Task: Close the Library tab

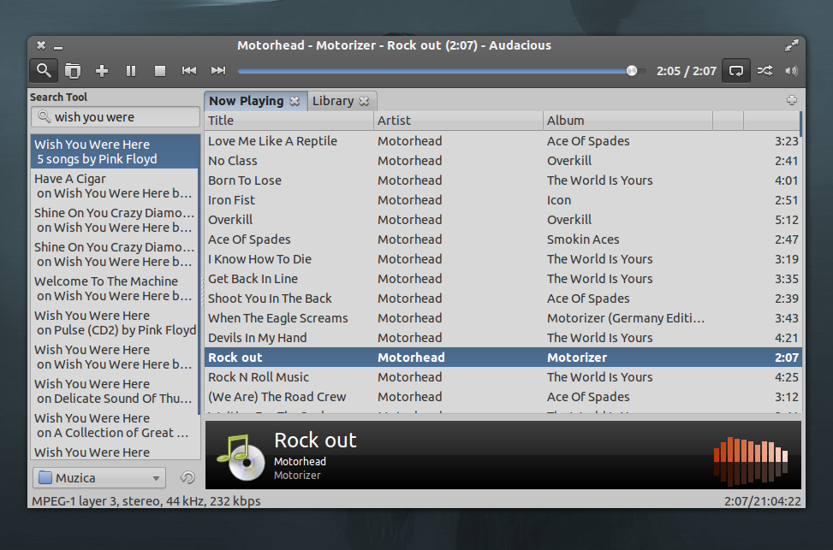Action: [364, 101]
